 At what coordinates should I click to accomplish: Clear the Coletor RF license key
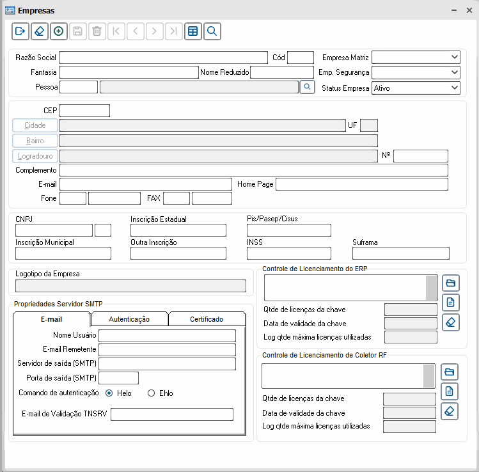450,411
